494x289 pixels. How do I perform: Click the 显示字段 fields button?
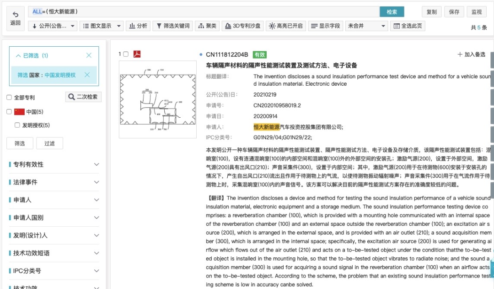point(326,26)
